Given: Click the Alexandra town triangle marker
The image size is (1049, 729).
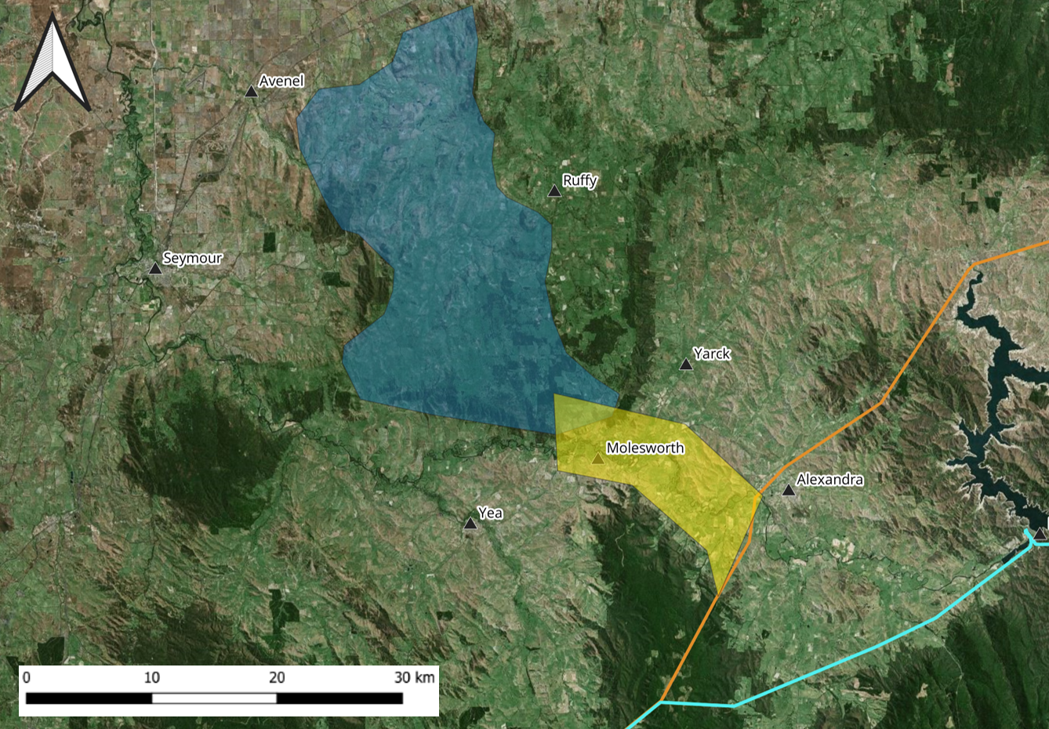Looking at the screenshot, I should click(789, 490).
